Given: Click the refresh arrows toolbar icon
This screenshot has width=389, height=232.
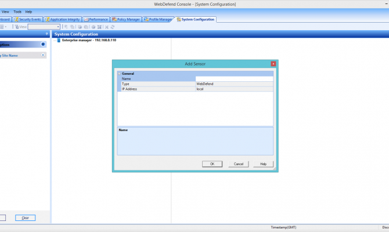Looking at the screenshot, I should click(113, 27).
